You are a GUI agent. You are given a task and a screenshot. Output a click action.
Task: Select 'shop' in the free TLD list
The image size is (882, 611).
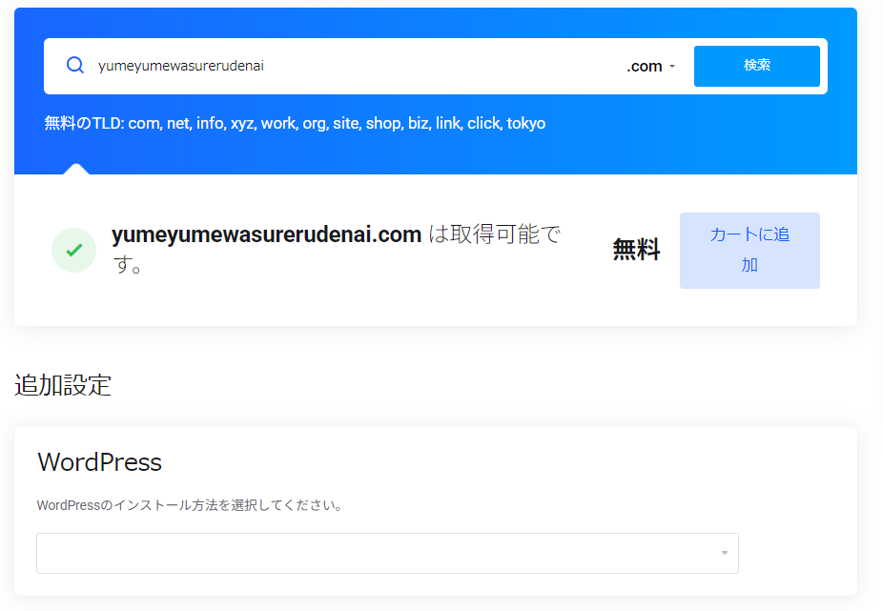point(383,124)
